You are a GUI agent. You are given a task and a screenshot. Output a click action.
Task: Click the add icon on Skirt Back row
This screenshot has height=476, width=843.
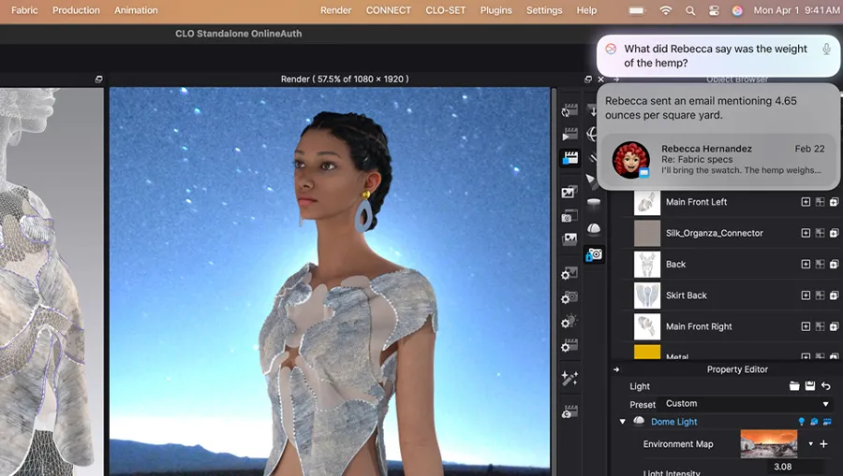click(805, 296)
